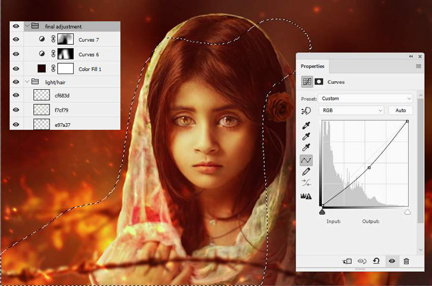The height and width of the screenshot is (286, 432).
Task: Click the Curves 6 mask link icon
Action: point(53,54)
